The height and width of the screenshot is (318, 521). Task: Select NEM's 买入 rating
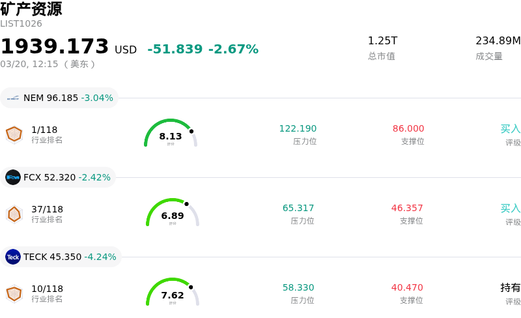[510, 129]
